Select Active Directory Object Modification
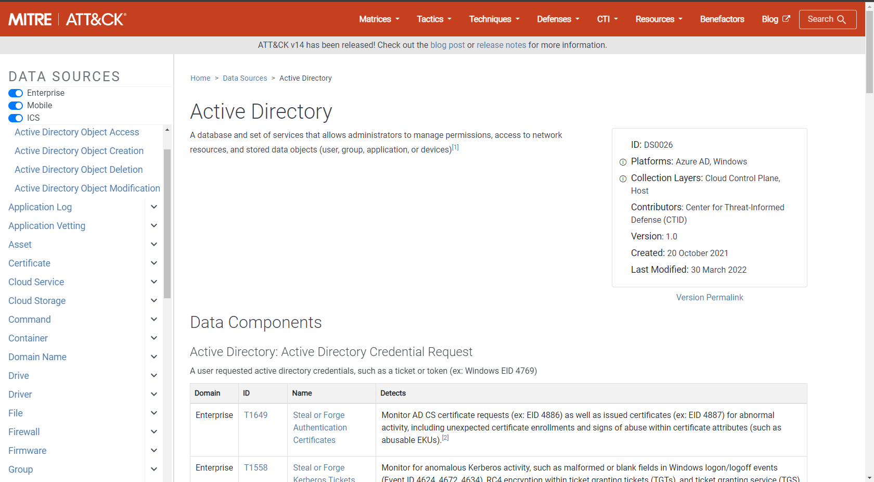This screenshot has height=482, width=874. coord(87,188)
